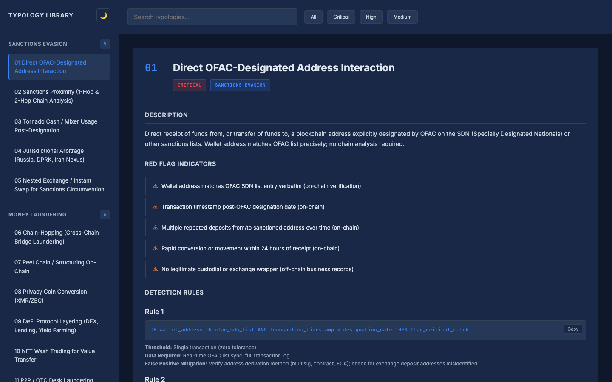This screenshot has width=612, height=382.
Task: Click the Rule 1 code snippet text
Action: tap(309, 330)
